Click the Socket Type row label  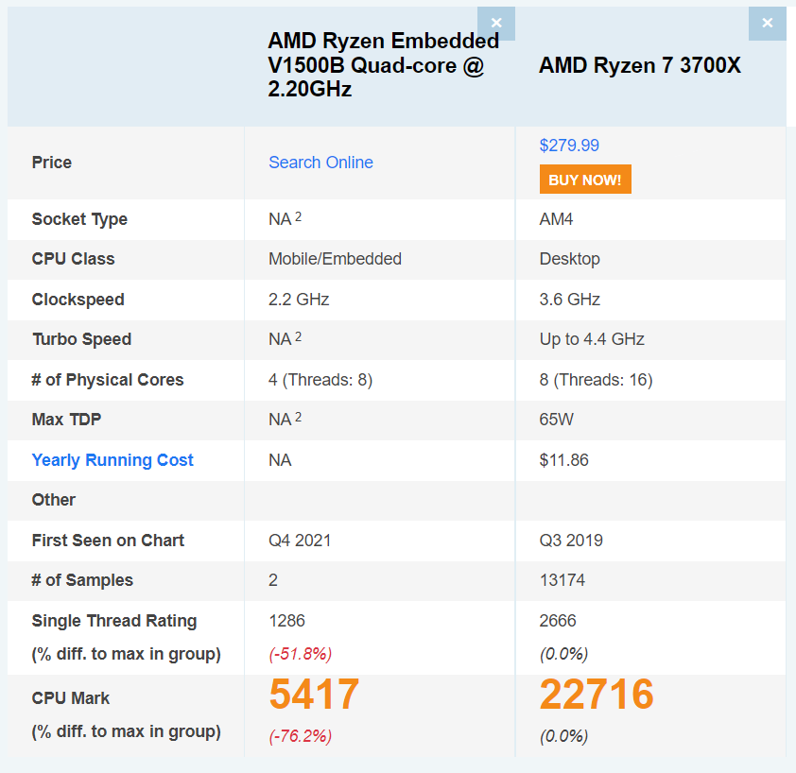pyautogui.click(x=79, y=219)
